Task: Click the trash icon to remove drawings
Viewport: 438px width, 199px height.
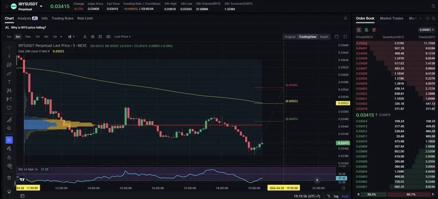Action: tap(9, 178)
